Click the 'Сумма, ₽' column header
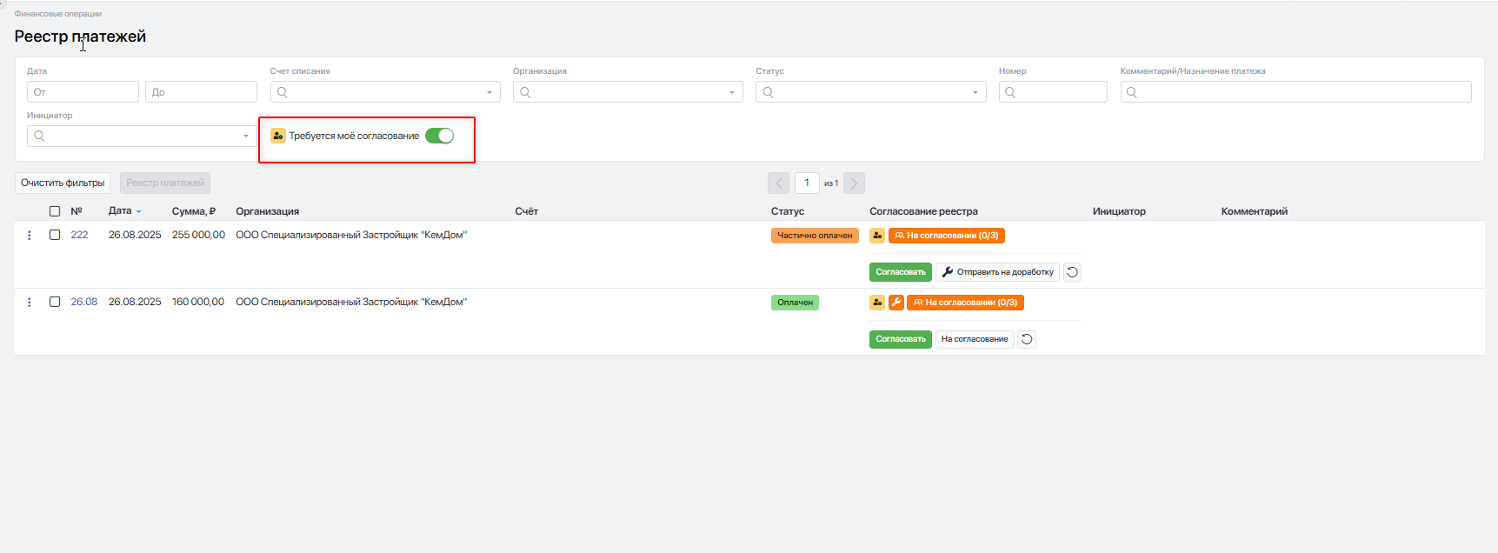Image resolution: width=1498 pixels, height=553 pixels. pos(193,211)
